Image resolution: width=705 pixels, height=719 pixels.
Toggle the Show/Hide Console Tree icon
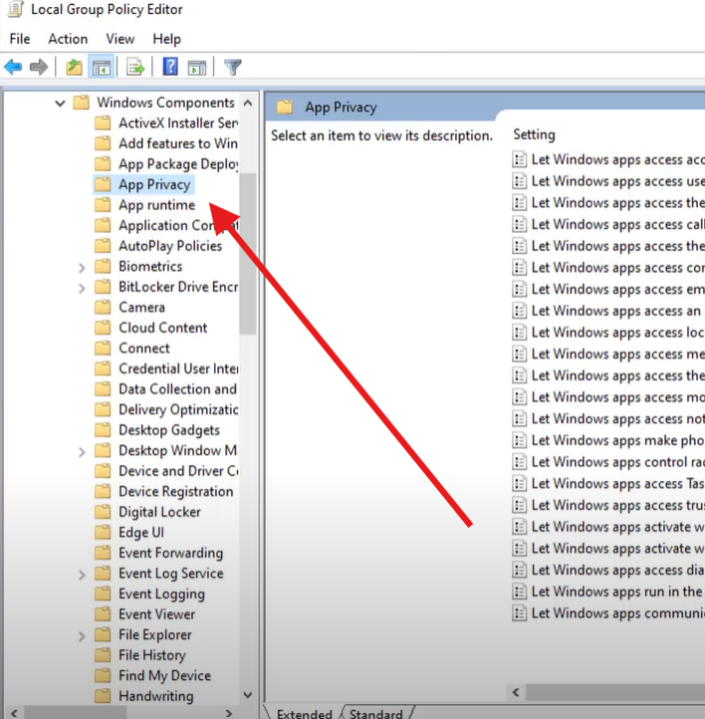(x=101, y=68)
